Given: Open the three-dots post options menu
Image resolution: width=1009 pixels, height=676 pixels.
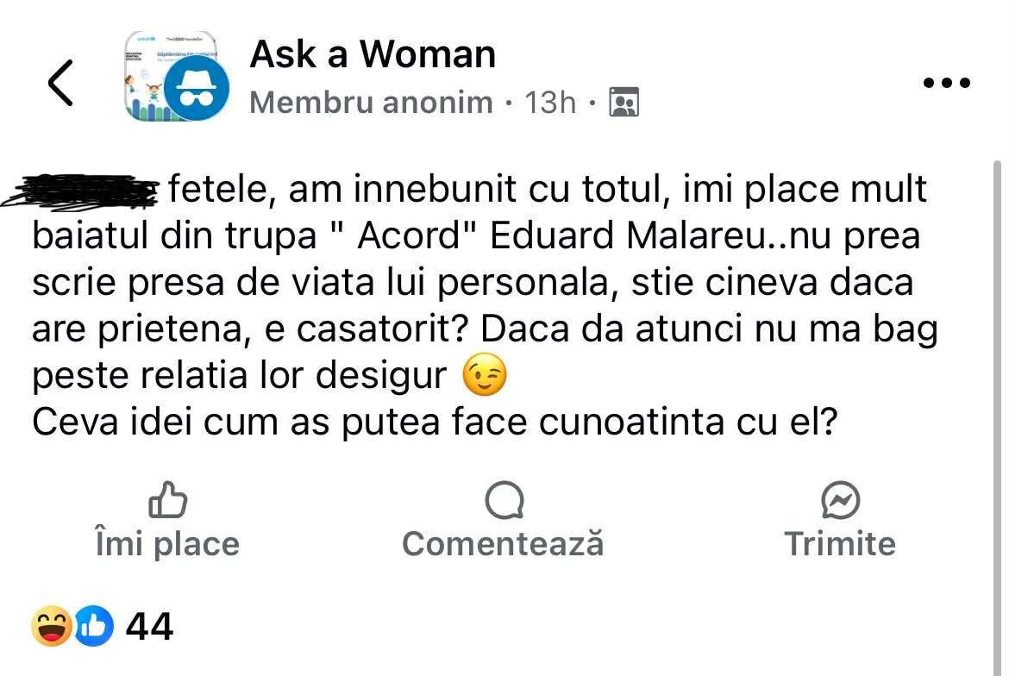Looking at the screenshot, I should click(946, 83).
